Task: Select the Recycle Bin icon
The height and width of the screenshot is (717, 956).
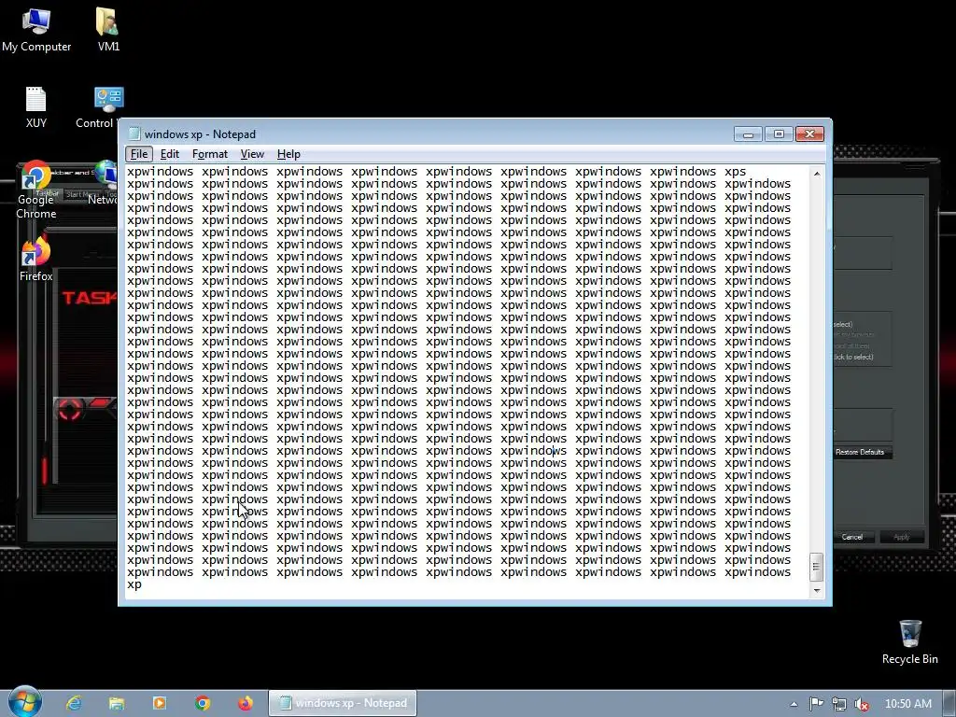Action: 909,642
